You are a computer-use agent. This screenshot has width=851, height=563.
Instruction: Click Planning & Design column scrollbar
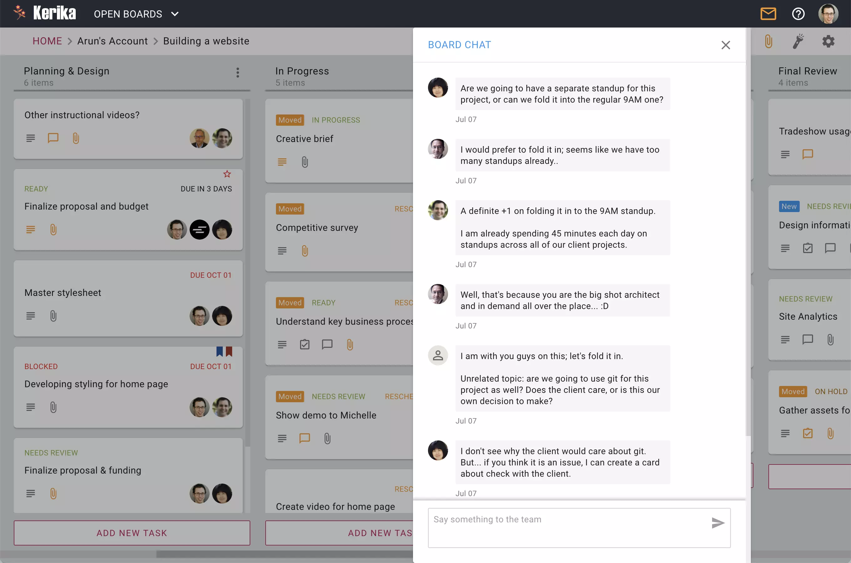point(247,273)
